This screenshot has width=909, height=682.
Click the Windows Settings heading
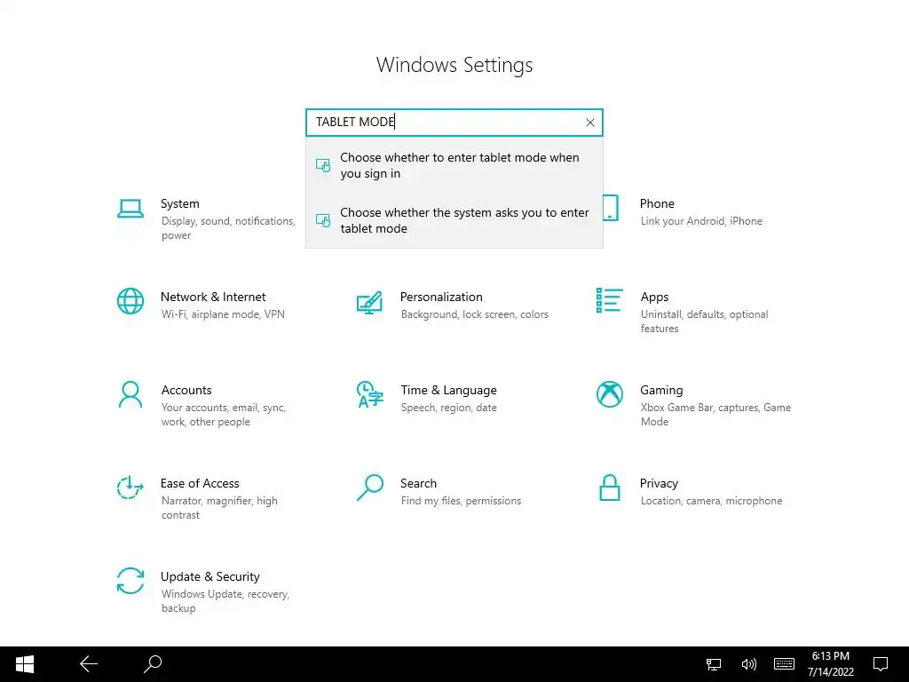454,65
